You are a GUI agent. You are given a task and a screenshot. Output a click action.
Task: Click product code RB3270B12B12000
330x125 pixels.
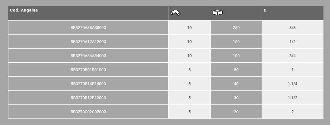pyautogui.click(x=88, y=98)
